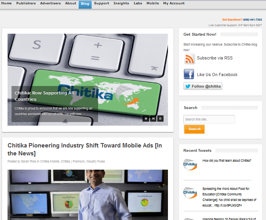This screenshot has width=266, height=220.
Task: Open the Support menu item
Action: click(102, 4)
